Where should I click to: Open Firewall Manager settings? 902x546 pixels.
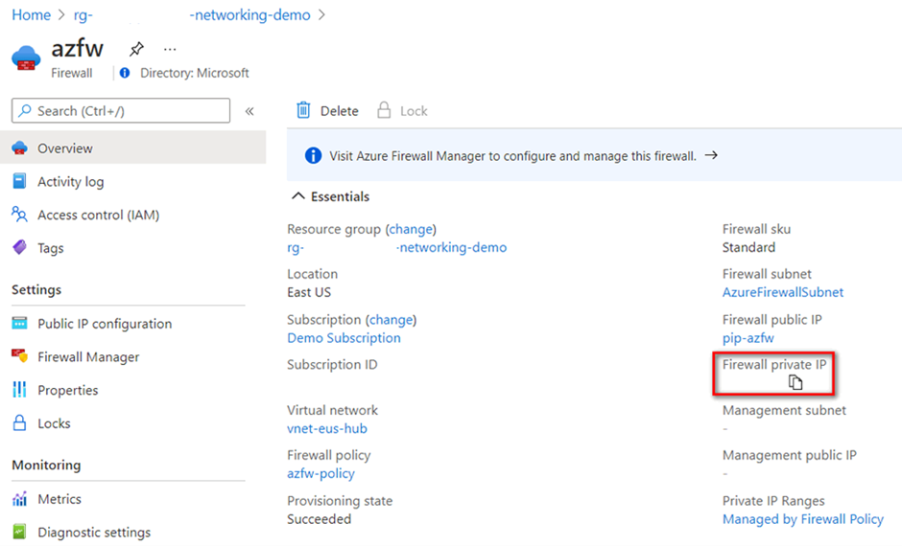click(x=88, y=357)
